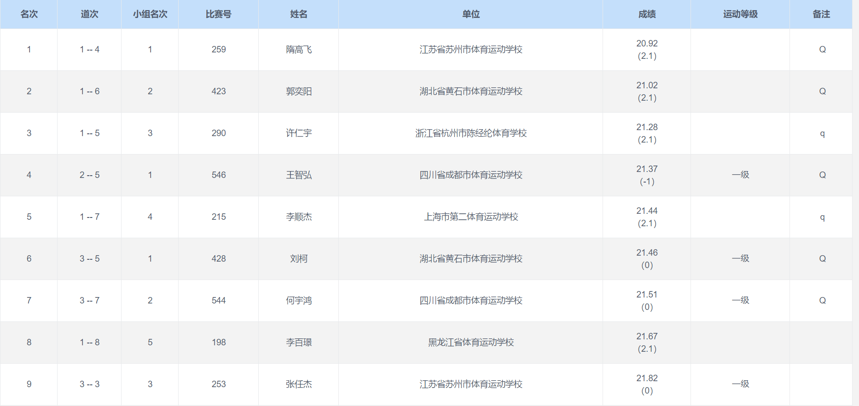Screen dimensions: 859x406
Task: Click result 21.28 (2.1)
Action: click(x=647, y=133)
